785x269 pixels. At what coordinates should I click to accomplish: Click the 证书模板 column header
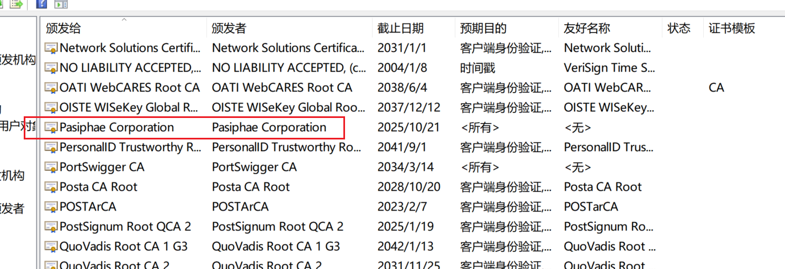click(732, 29)
